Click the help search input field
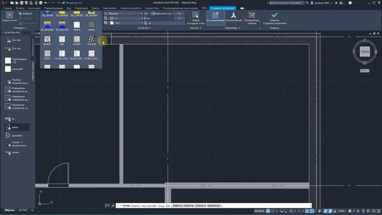The width and height of the screenshot is (382, 215). coord(286,2)
